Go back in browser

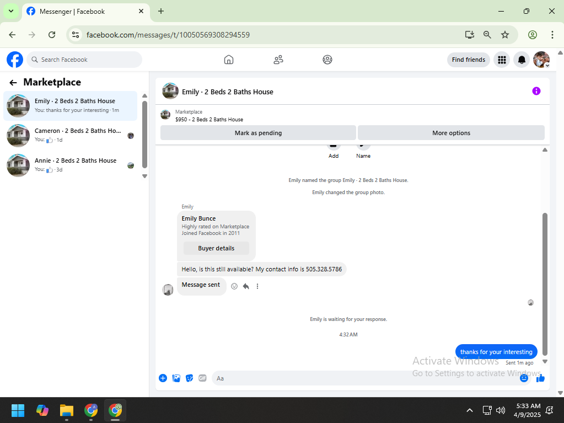click(12, 35)
